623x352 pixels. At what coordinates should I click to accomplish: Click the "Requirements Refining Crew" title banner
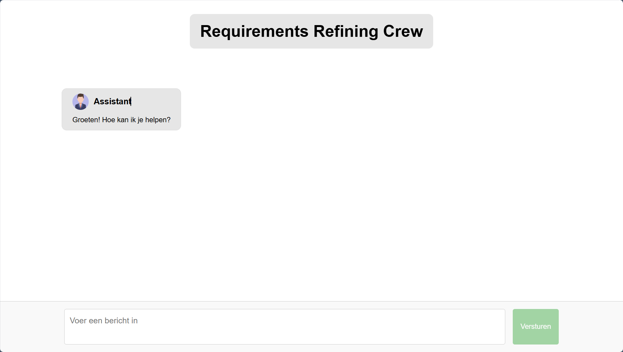tap(311, 31)
